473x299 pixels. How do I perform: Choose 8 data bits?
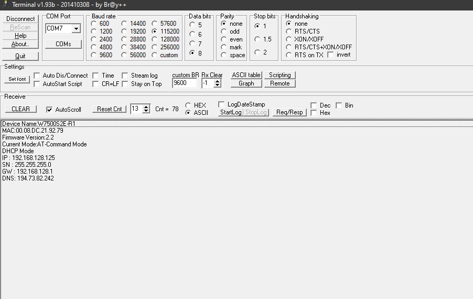click(x=192, y=53)
